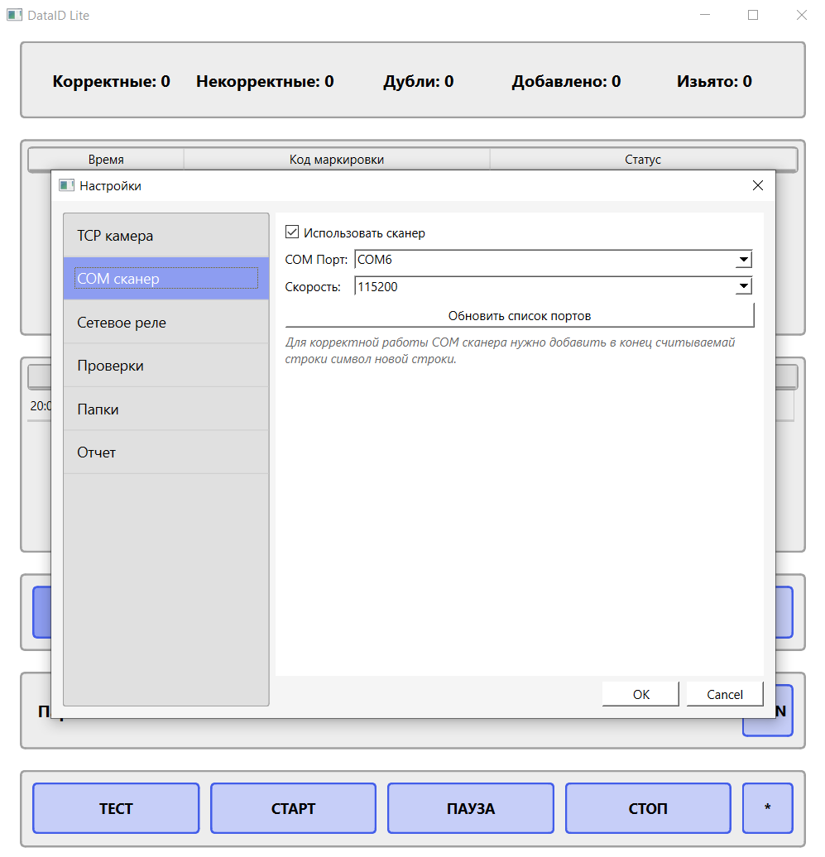This screenshot has width=825, height=857.
Task: Disable the "Использовать сканер" checkbox
Action: pyautogui.click(x=291, y=232)
